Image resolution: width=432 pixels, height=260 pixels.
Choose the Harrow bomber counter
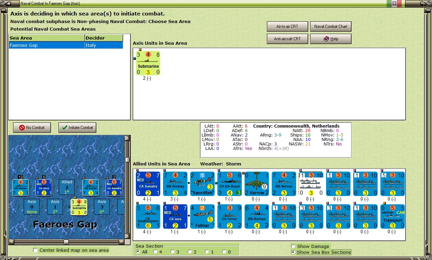coord(257,184)
